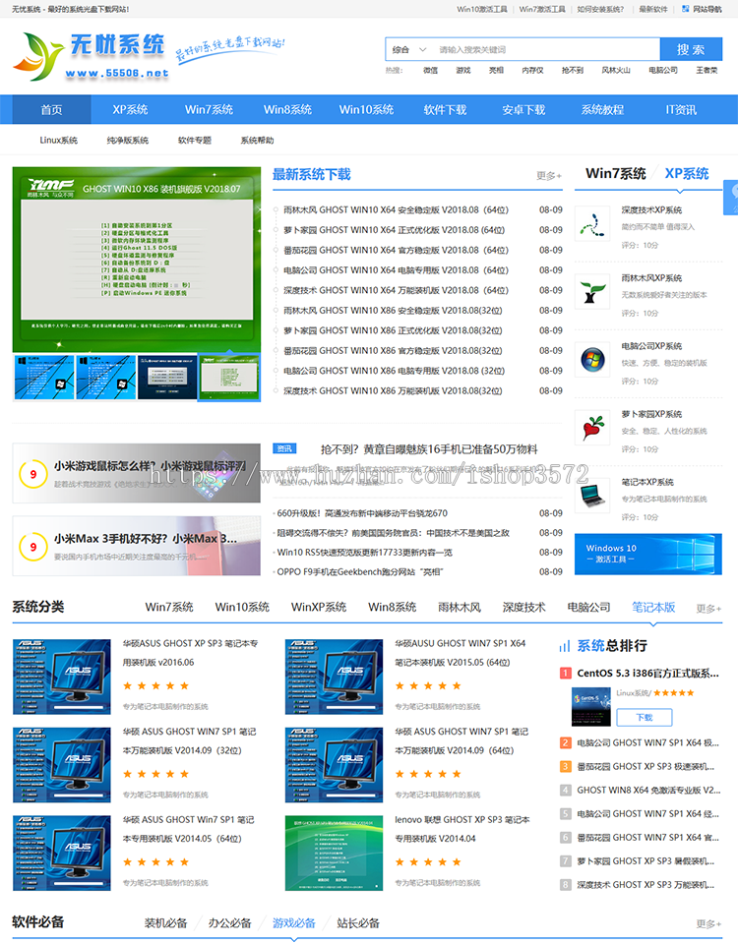Click the rank 3 badge icon
This screenshot has width=738, height=944.
coord(565,766)
